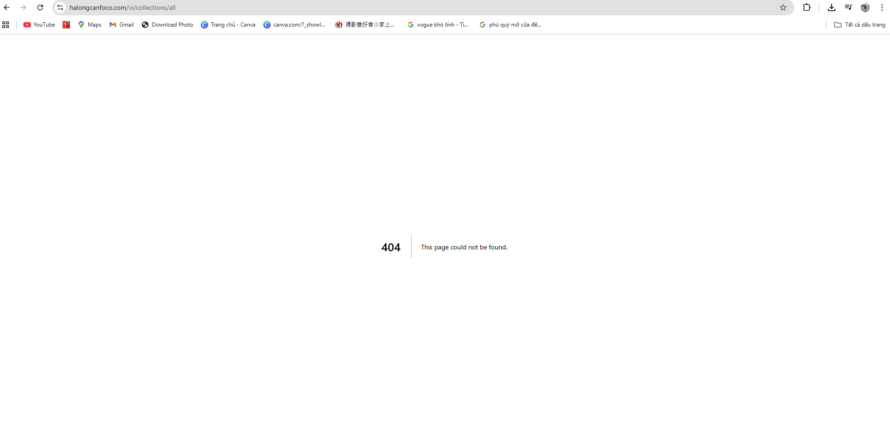Open the phú quý mở cửa bookmark
Viewport: 890px width, 448px height.
[x=510, y=25]
